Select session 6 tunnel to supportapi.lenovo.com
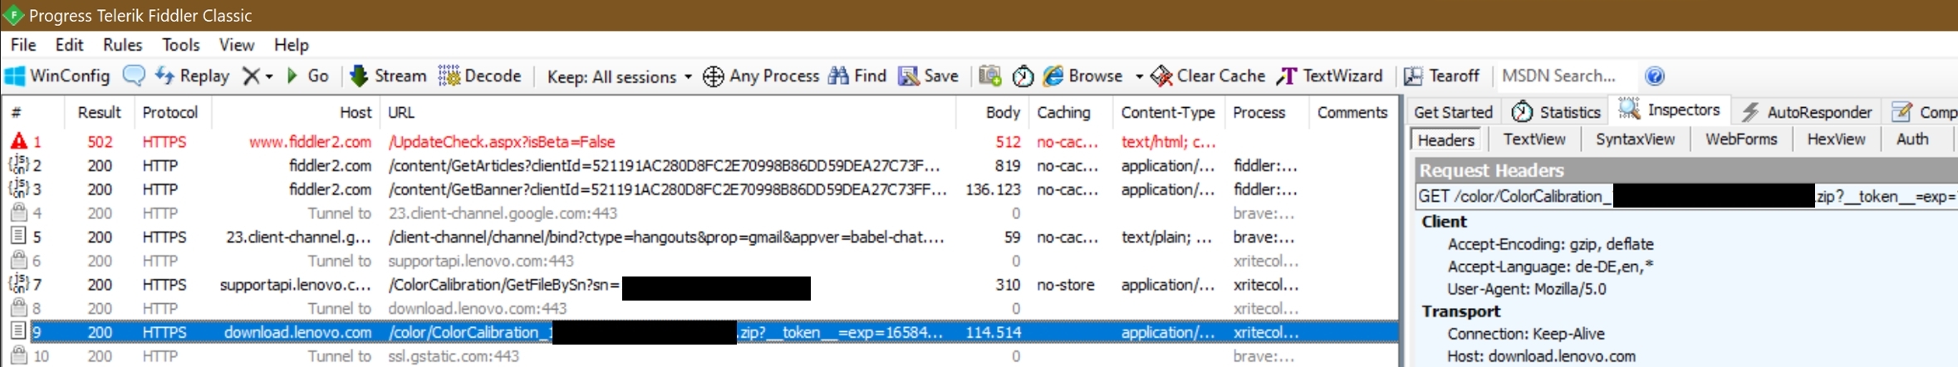The height and width of the screenshot is (367, 1958). pos(700,261)
